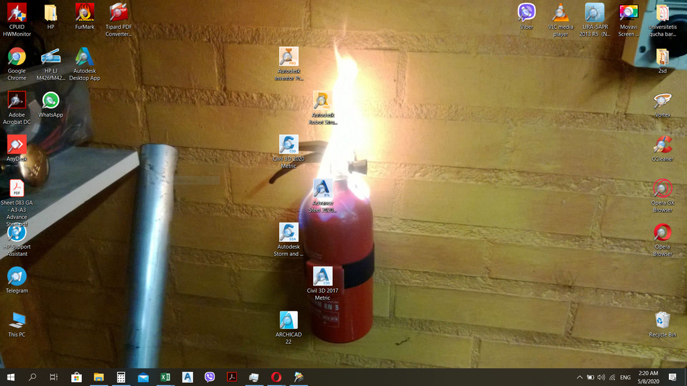
Task: Open the Windows Start menu
Action: click(x=11, y=377)
